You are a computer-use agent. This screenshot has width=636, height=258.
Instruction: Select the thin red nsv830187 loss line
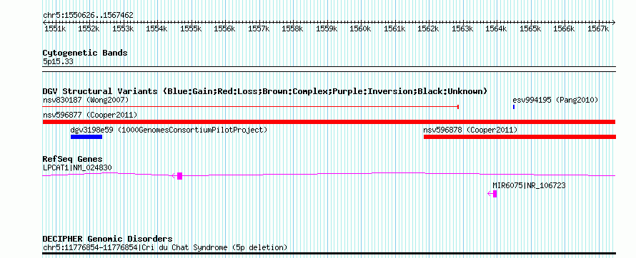251,107
